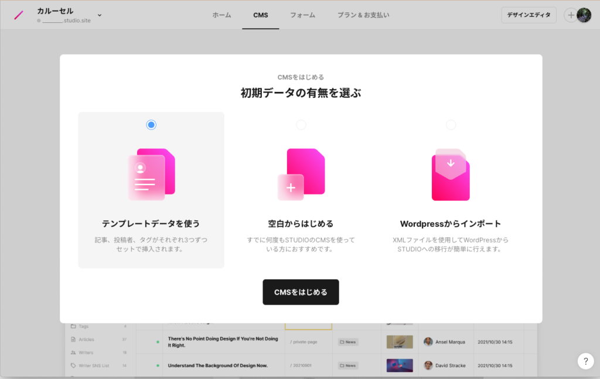This screenshot has width=600, height=379.
Task: Click the '/ private-page' slug cell
Action: pyautogui.click(x=304, y=342)
